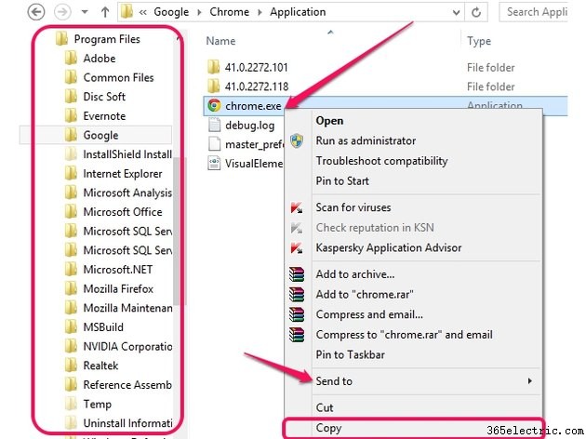Open the Microsoft Office folder
586x439 pixels.
123,212
